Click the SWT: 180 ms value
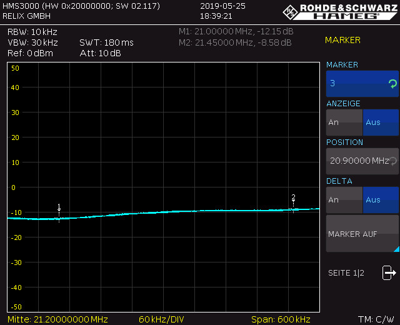400x325 pixels. [106, 42]
